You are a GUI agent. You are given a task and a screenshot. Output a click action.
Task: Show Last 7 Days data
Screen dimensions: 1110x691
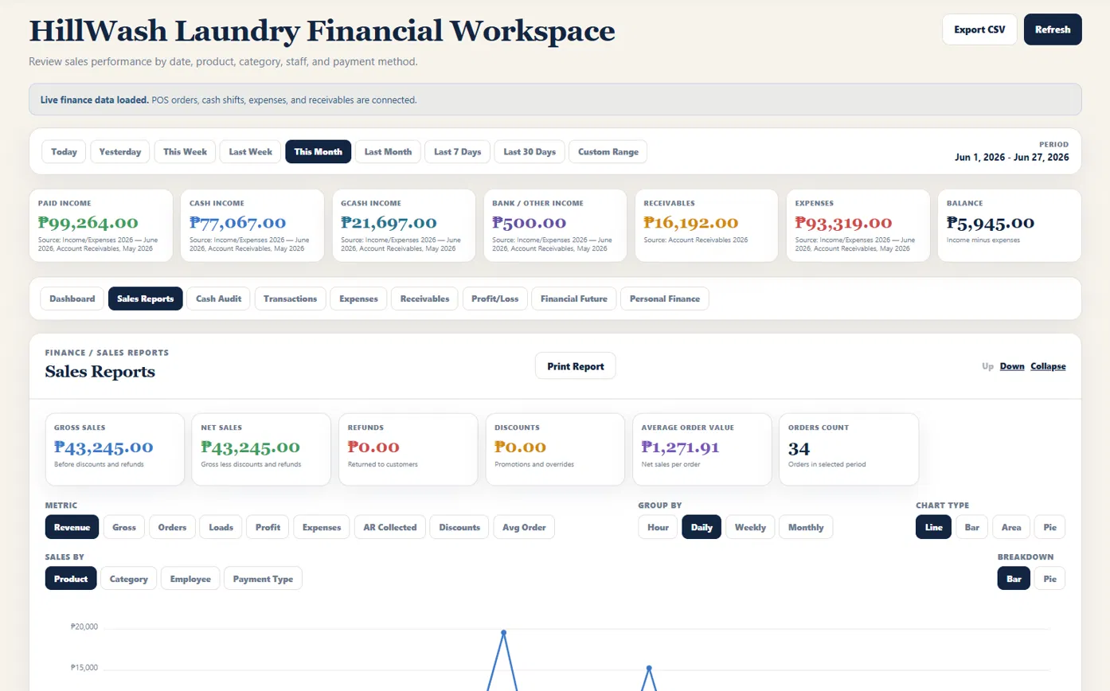click(458, 151)
